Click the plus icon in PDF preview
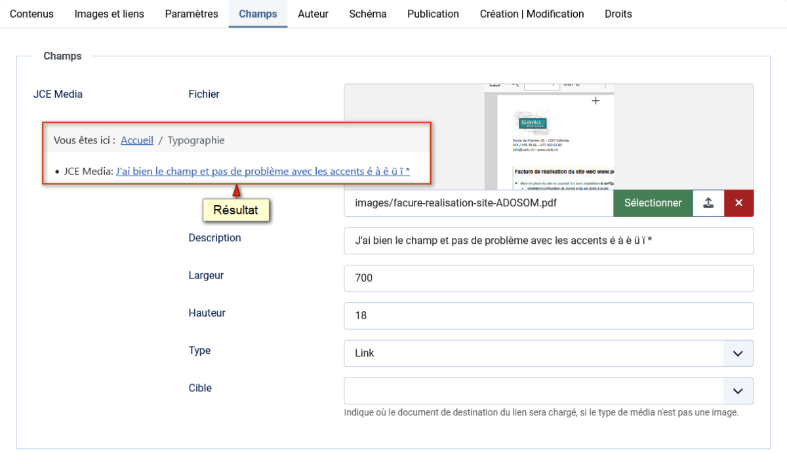787x464 pixels. point(595,101)
